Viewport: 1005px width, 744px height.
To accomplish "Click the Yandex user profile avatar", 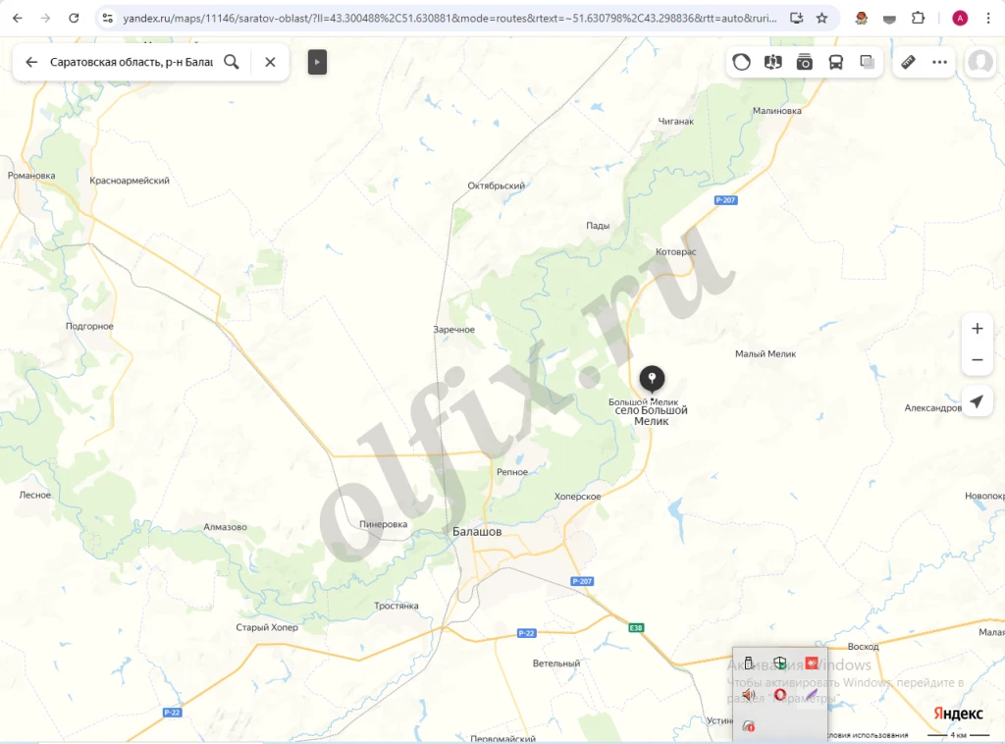I will click(x=979, y=62).
